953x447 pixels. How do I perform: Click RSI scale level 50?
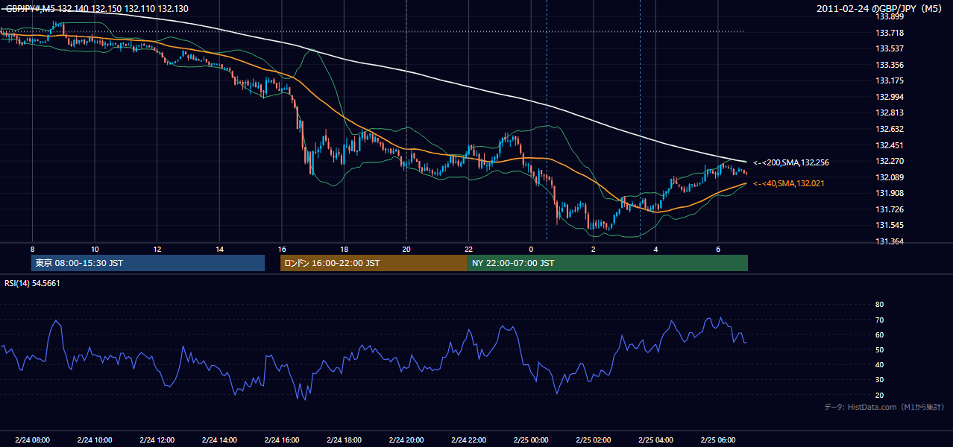pos(879,349)
